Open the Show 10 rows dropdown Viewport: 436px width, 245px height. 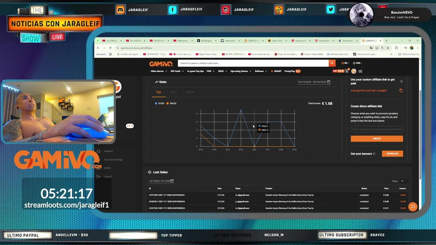click(x=404, y=181)
